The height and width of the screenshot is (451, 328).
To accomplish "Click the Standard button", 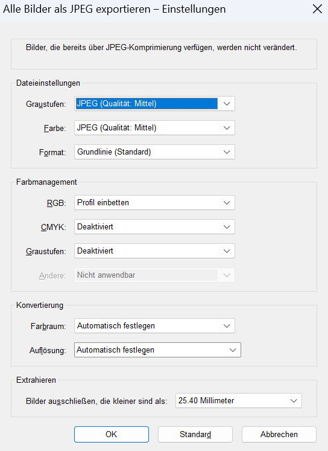I will click(195, 434).
